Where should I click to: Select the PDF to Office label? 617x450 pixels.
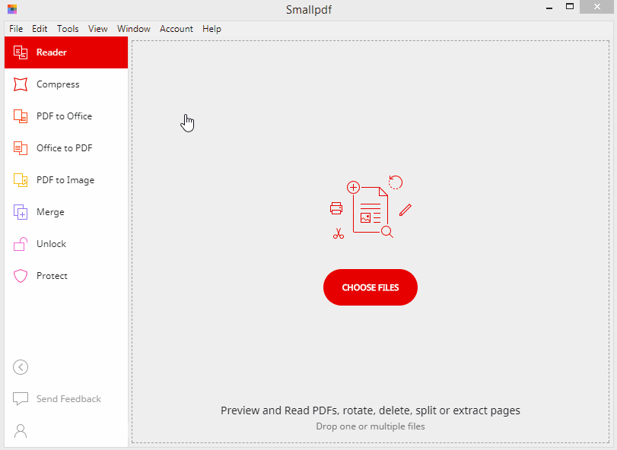pyautogui.click(x=64, y=116)
